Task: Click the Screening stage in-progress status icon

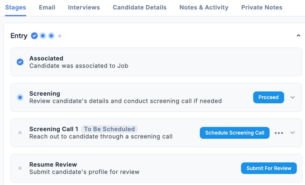Action: tap(20, 97)
